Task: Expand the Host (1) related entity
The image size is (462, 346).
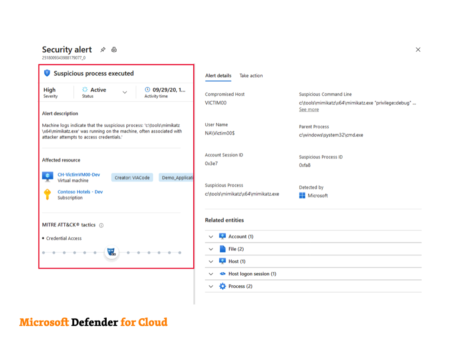Action: [211, 261]
